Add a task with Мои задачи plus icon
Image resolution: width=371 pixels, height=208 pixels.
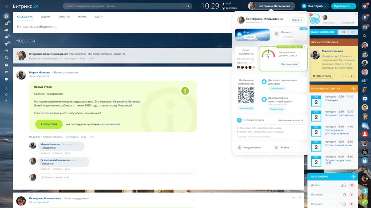click(354, 177)
